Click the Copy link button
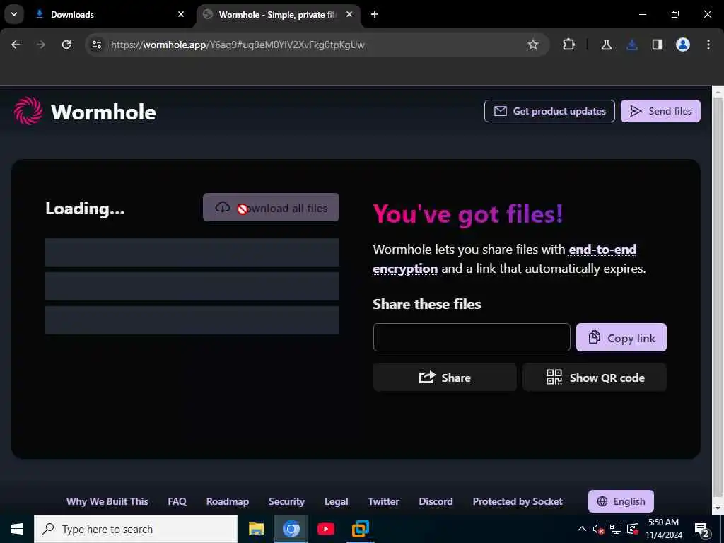The height and width of the screenshot is (543, 724). (x=621, y=337)
